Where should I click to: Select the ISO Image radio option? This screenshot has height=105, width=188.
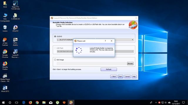click(55, 60)
